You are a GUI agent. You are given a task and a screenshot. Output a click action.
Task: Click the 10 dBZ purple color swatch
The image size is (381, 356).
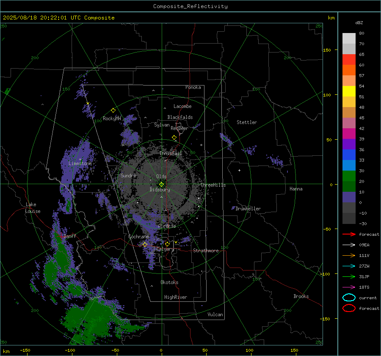349,197
